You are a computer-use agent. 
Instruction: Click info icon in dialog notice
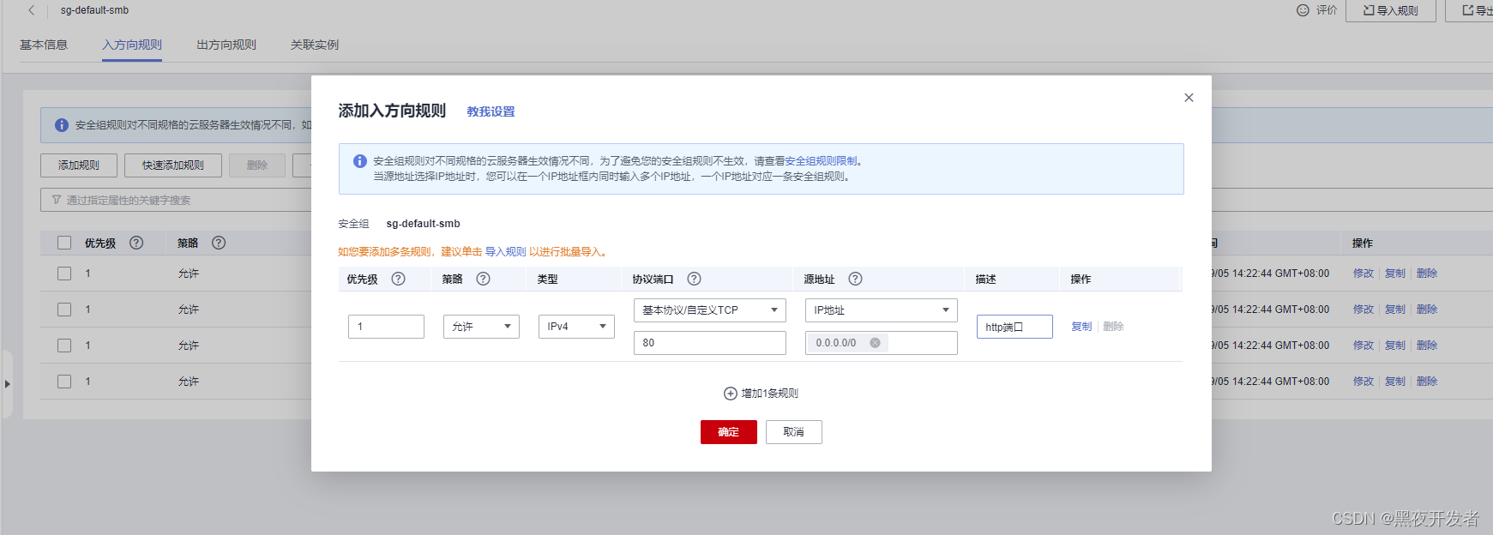click(x=360, y=161)
